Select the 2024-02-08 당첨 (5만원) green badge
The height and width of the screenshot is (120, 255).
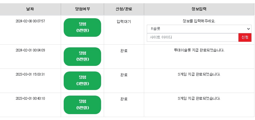(82, 27)
